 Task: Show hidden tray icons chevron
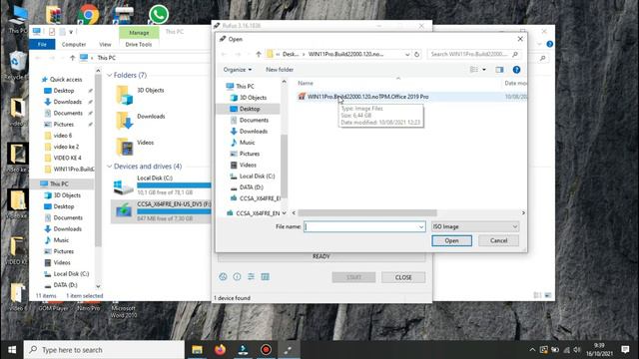click(532, 350)
